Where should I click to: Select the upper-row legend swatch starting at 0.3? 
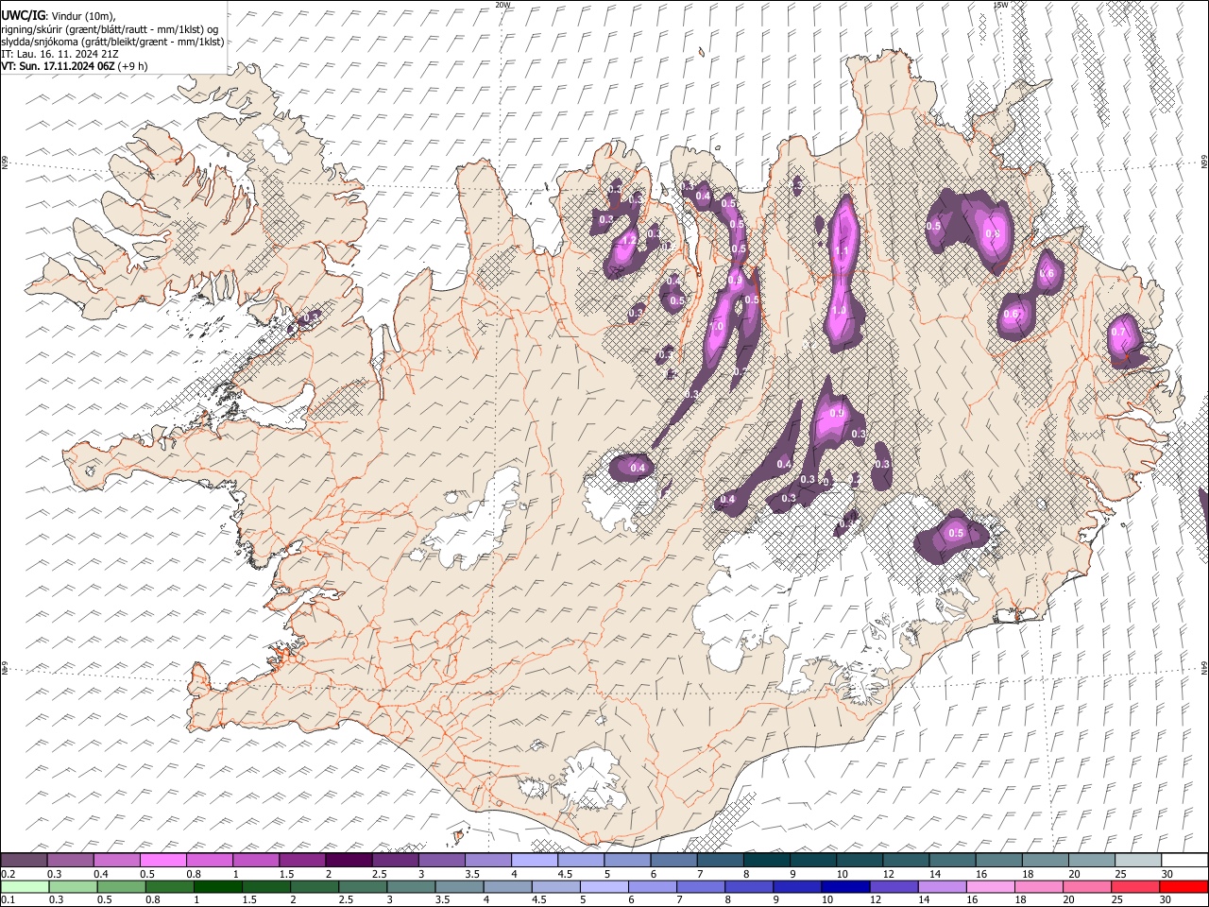[70, 860]
